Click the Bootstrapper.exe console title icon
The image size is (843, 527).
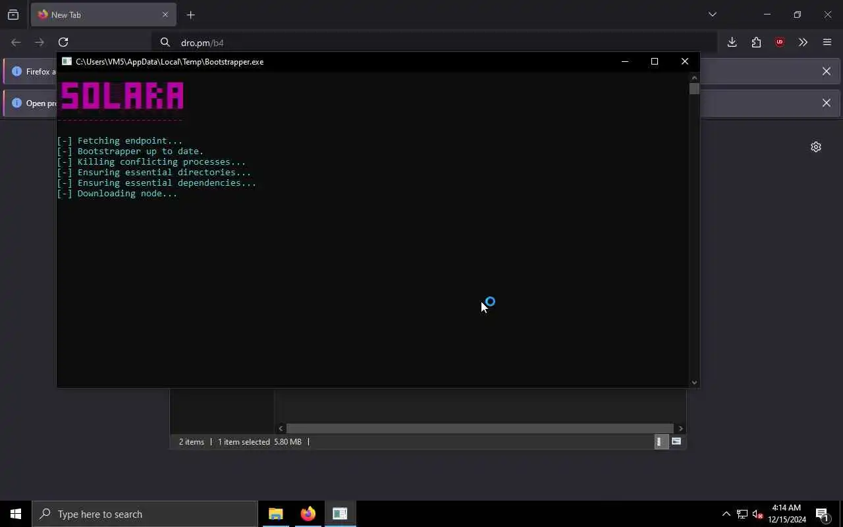[x=67, y=61]
